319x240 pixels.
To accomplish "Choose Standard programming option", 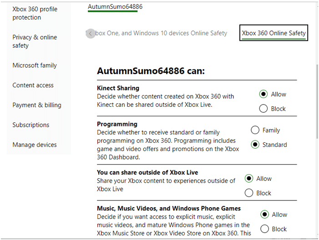I will click(x=255, y=145).
